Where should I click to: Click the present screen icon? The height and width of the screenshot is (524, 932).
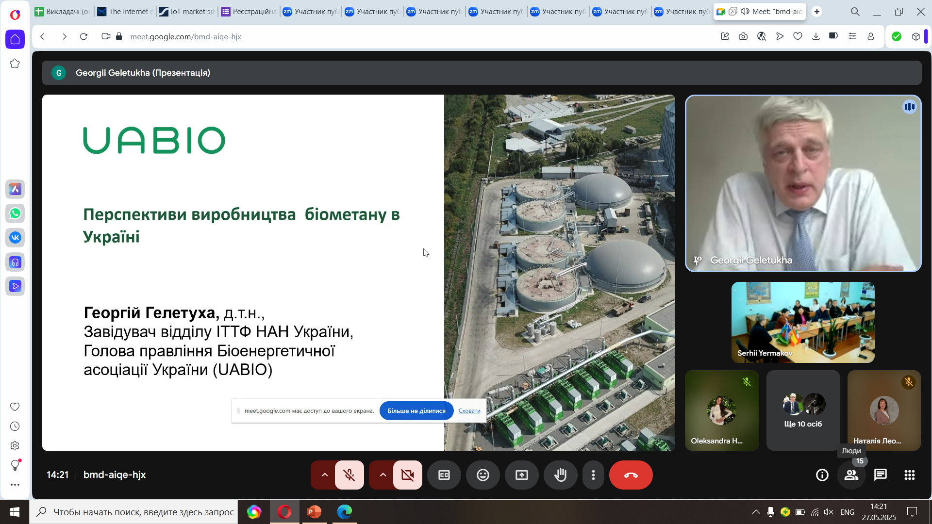(x=521, y=475)
